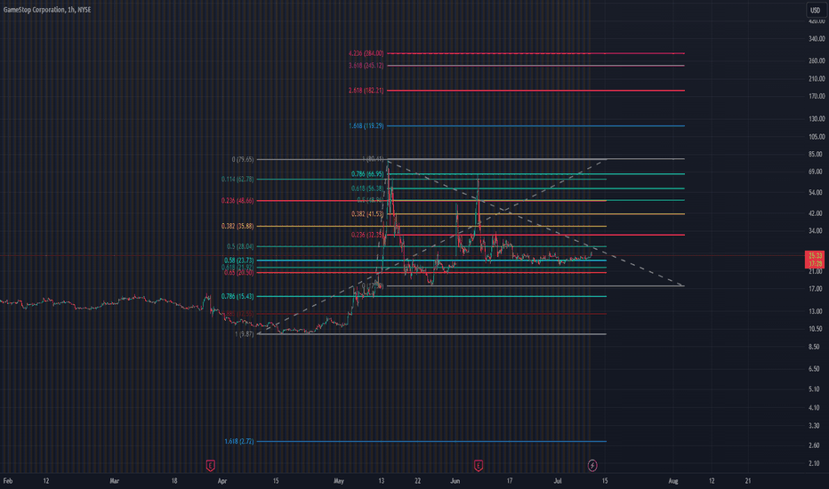Select the 0.786 (15.43) Fibonacci label
Viewport: 829px width, 489px height.
(237, 297)
